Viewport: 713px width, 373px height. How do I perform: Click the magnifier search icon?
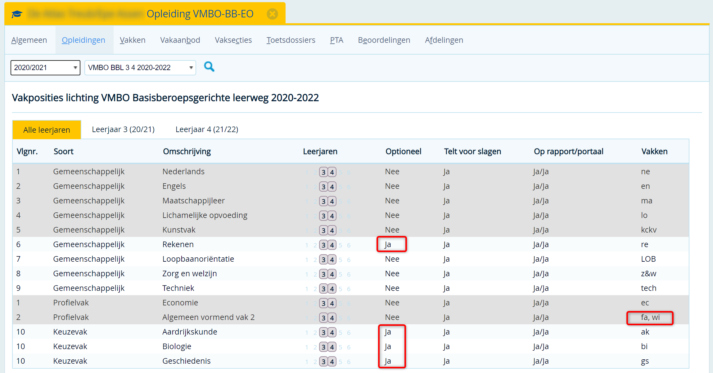tap(209, 67)
